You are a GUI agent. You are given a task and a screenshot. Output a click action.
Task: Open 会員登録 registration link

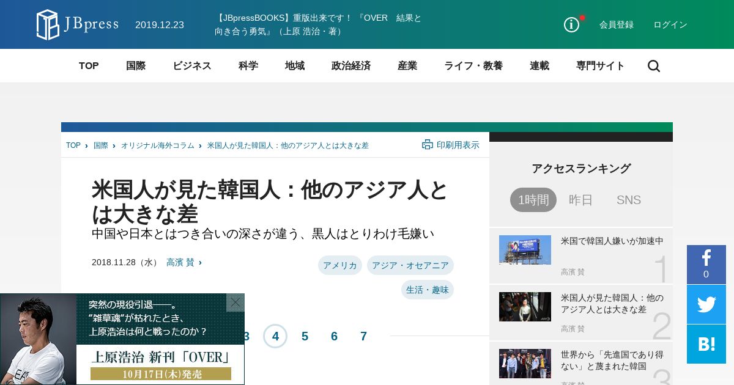[617, 24]
